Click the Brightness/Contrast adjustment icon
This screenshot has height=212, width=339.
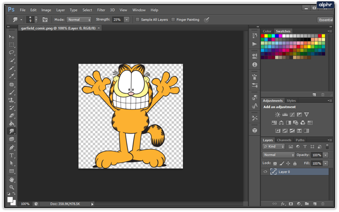pyautogui.click(x=277, y=115)
